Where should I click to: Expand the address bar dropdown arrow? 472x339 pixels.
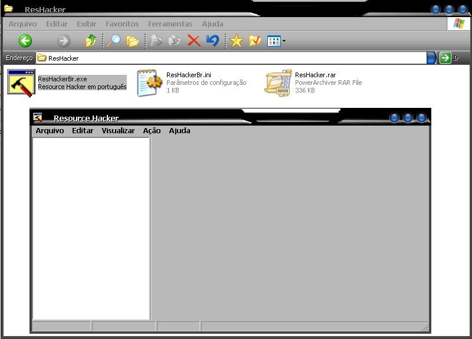point(431,58)
